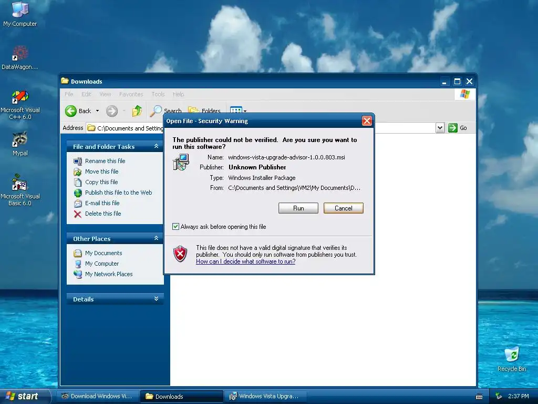Click the Start button

(x=24, y=396)
